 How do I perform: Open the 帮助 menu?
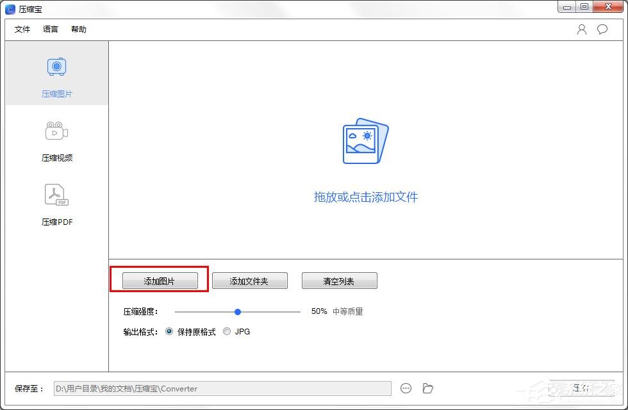tap(78, 29)
